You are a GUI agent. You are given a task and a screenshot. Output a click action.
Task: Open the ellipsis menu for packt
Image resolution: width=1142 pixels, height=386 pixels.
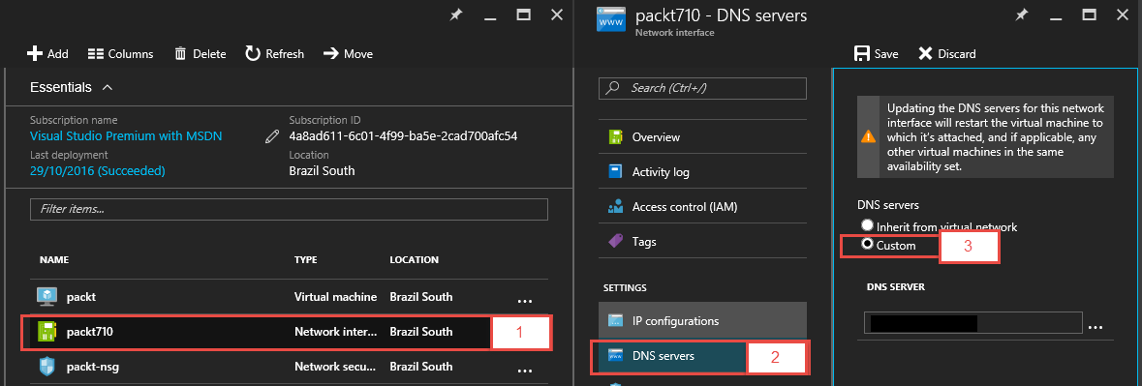tap(525, 300)
